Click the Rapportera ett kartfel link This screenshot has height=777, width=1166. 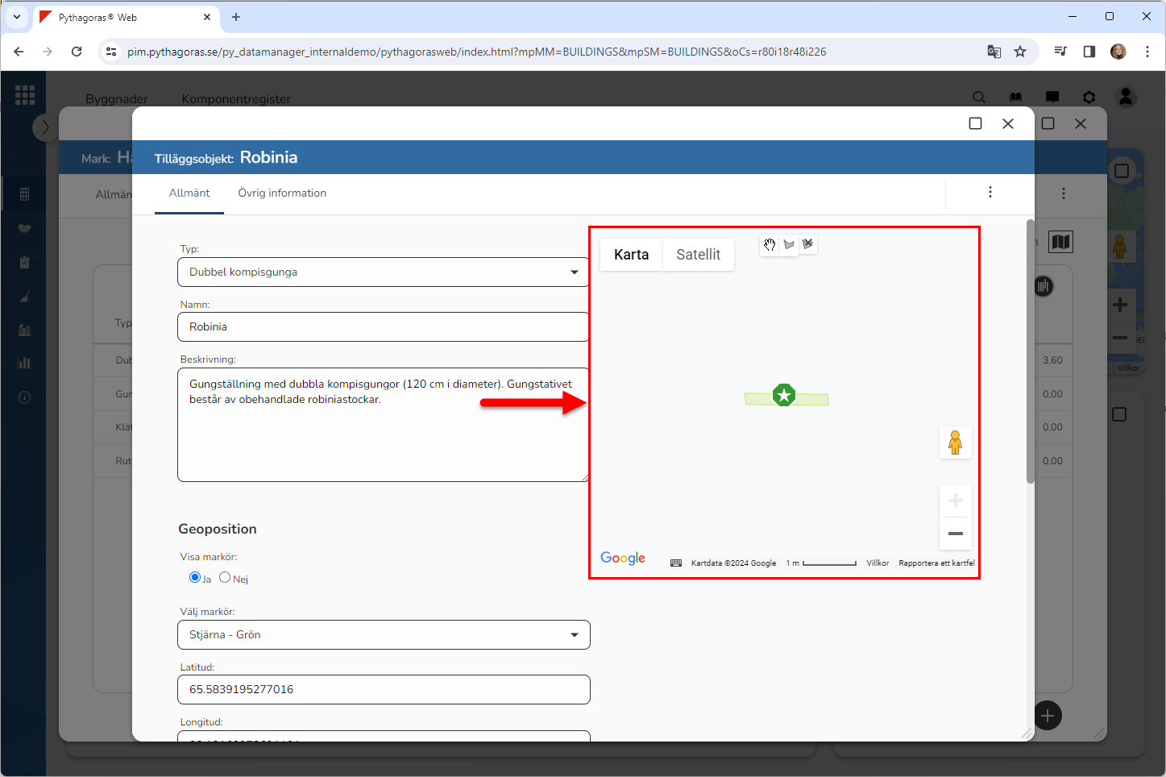pos(936,563)
